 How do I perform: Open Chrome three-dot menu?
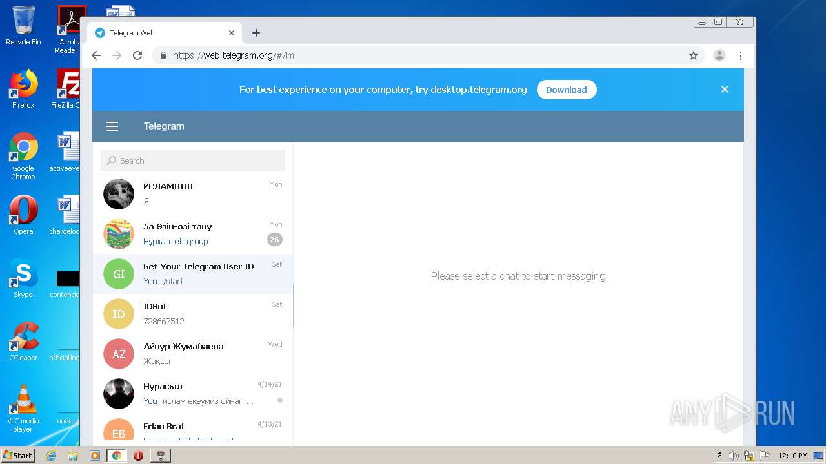741,55
